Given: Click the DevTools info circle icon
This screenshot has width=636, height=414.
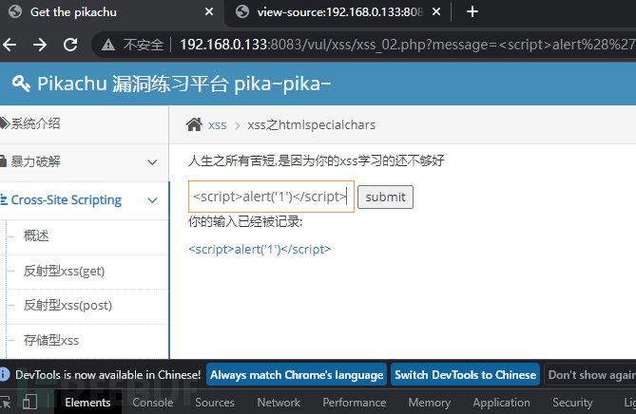Looking at the screenshot, I should click(4, 374).
